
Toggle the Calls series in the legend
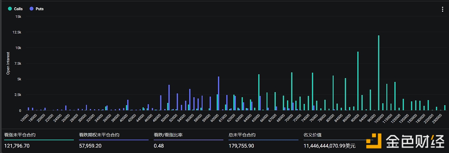coord(15,9)
